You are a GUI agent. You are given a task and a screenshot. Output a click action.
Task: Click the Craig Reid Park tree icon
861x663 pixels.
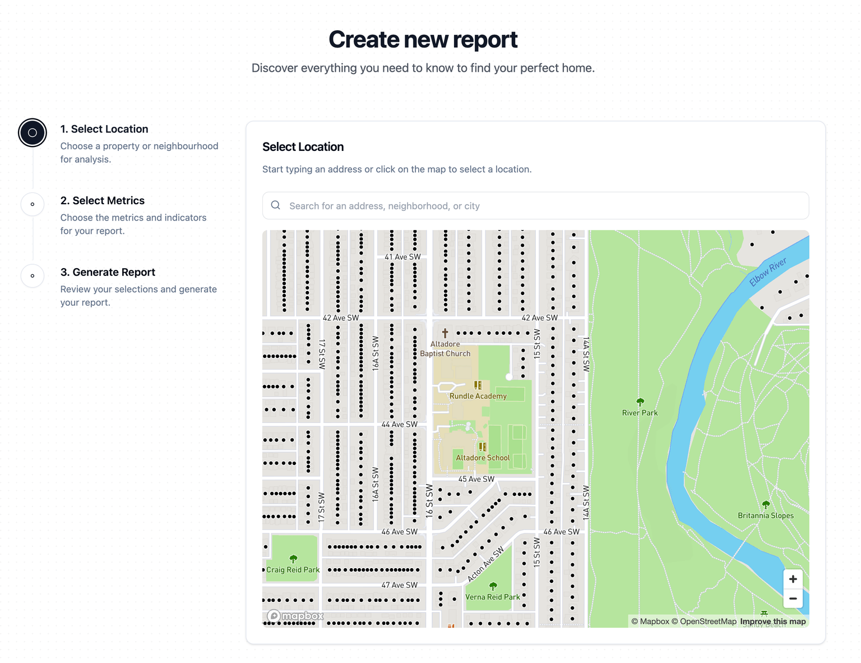[293, 559]
